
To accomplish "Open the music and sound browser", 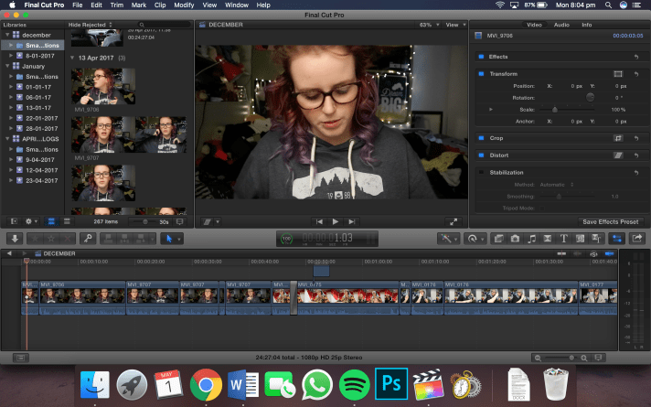I will coord(533,238).
